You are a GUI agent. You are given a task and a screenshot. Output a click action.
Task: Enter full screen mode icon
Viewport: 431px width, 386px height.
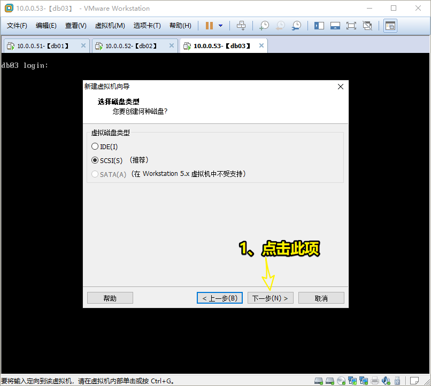(x=351, y=26)
